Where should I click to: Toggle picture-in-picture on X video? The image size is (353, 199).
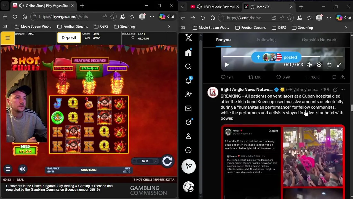(x=329, y=65)
